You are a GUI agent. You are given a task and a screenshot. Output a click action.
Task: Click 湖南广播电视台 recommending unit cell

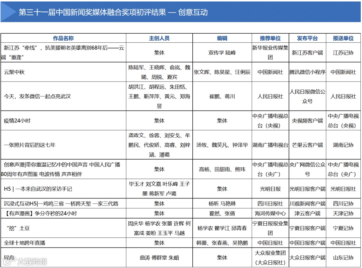270,145
